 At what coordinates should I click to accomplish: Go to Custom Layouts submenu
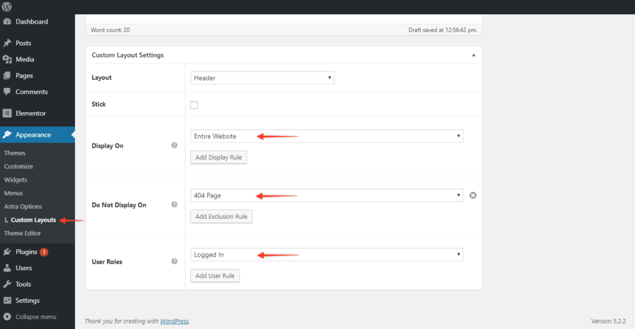tap(33, 220)
